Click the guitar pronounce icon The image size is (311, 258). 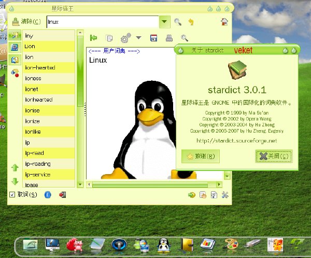126,38
